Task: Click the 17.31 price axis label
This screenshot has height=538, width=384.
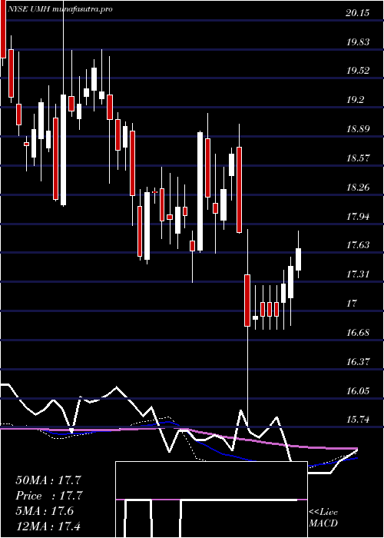Action: point(358,274)
